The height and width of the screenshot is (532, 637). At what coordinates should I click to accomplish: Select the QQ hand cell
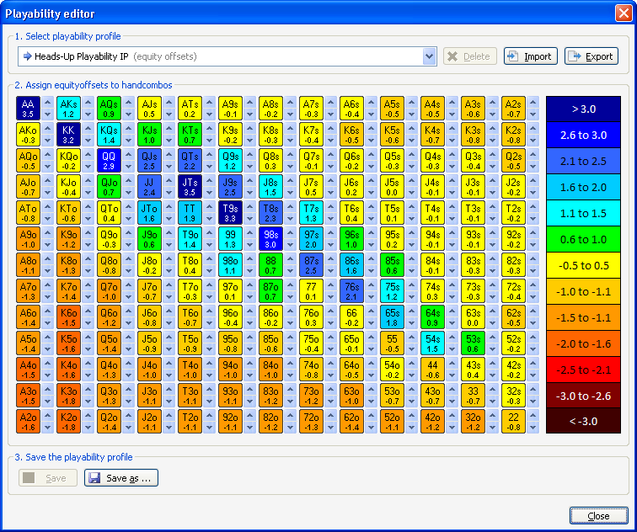[109, 160]
